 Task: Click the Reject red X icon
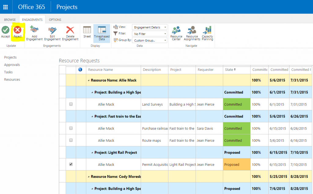click(17, 30)
